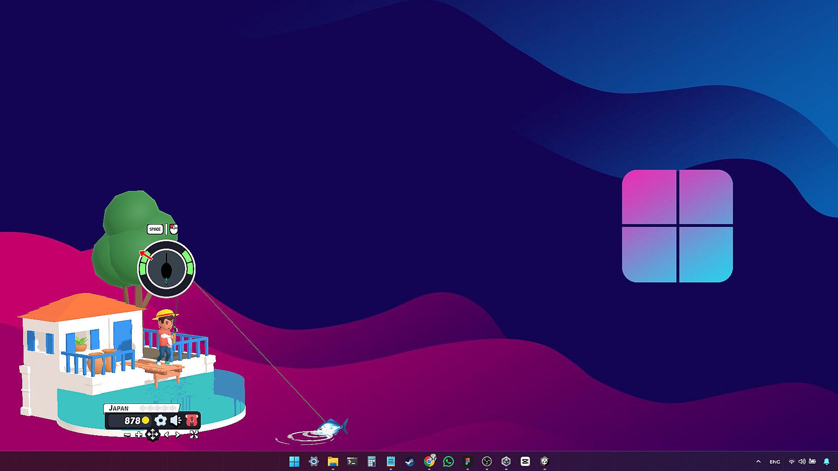Open Windows Start menu
This screenshot has width=838, height=471.
tap(295, 461)
